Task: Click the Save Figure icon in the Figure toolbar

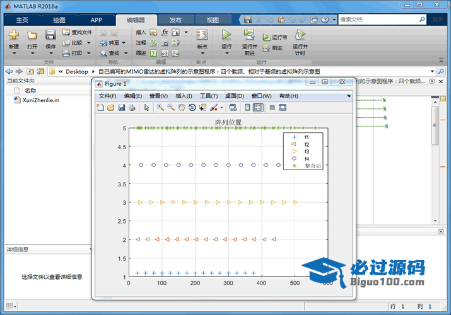Action: pyautogui.click(x=121, y=108)
